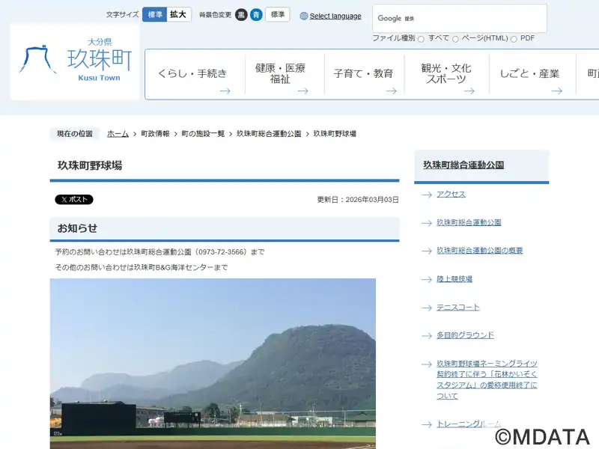The image size is (599, 449).
Task: Select ページ(HTML) file type radio button
Action: pos(455,39)
